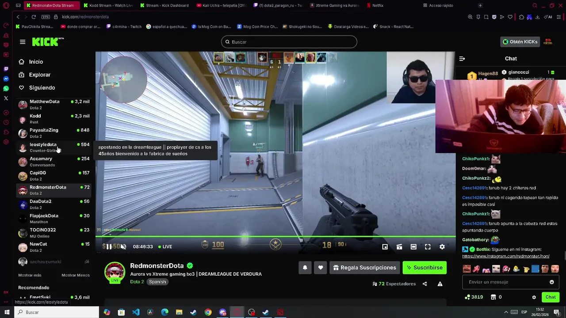566x318 pixels.
Task: Toggle theater mode in the player
Action: (413, 247)
